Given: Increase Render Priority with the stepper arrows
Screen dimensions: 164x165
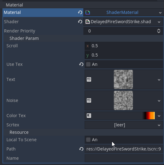Looking at the screenshot, I should pos(159,30).
